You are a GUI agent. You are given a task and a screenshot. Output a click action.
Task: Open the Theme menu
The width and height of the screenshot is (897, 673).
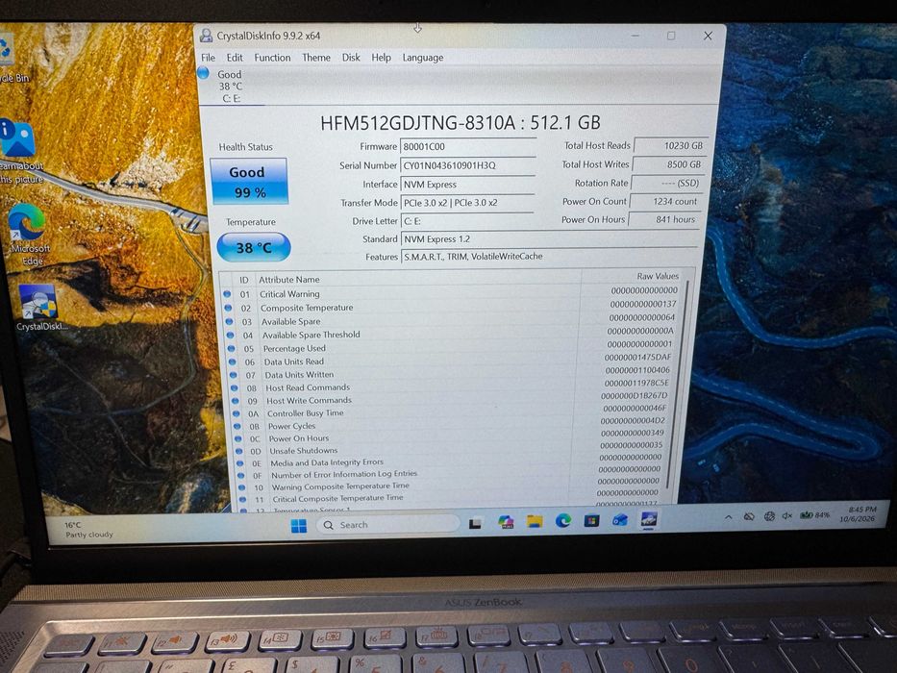pyautogui.click(x=316, y=58)
